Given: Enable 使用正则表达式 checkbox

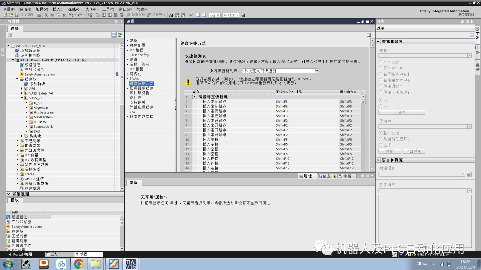Looking at the screenshot, I should point(380,92).
